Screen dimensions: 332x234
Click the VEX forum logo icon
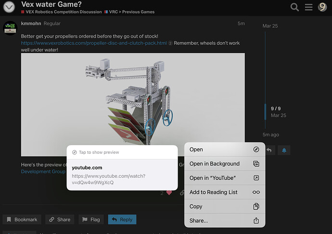click(9, 7)
